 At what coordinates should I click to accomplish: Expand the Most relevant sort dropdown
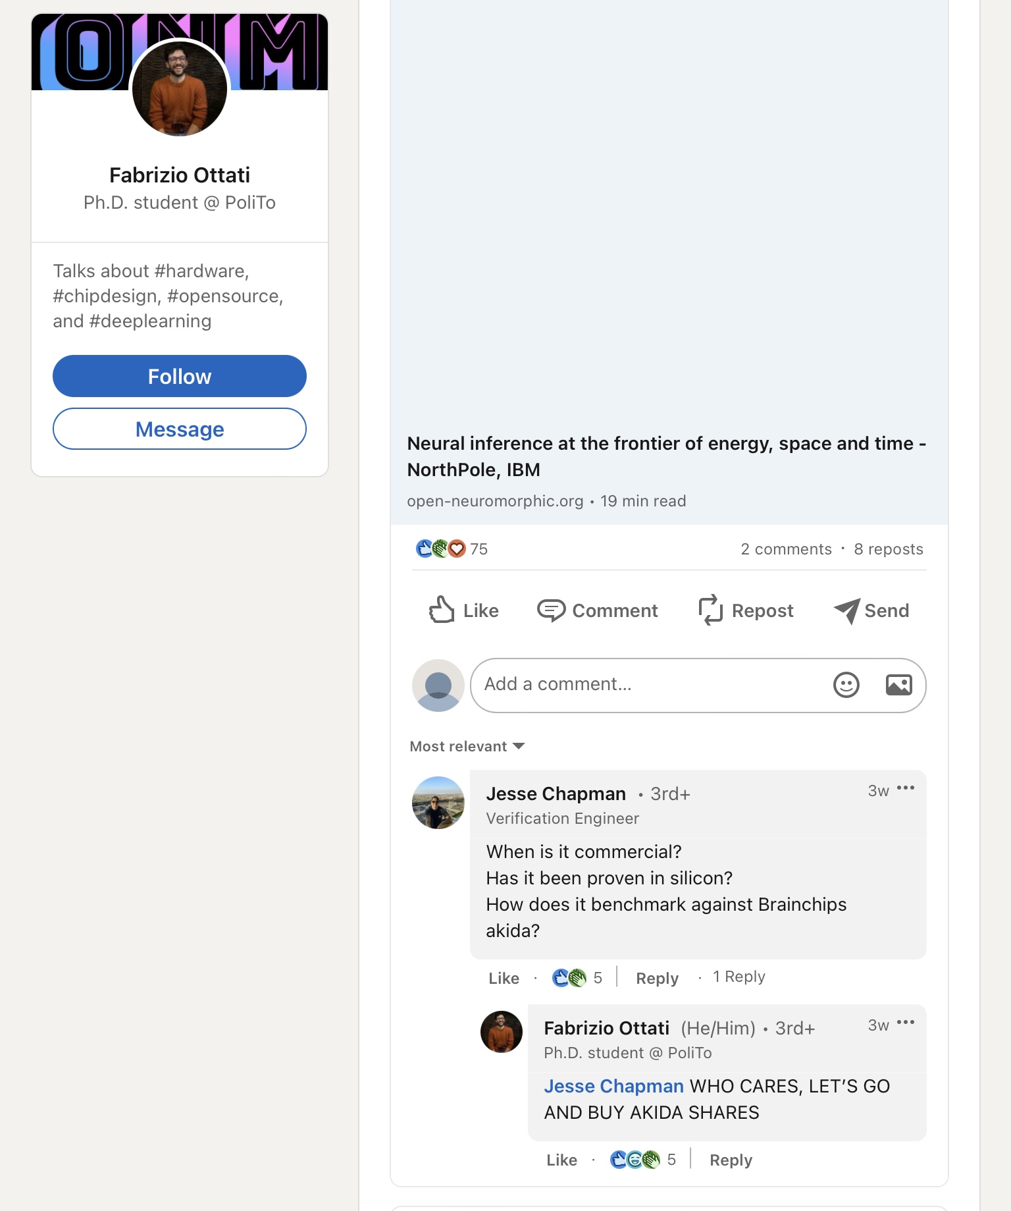tap(467, 746)
